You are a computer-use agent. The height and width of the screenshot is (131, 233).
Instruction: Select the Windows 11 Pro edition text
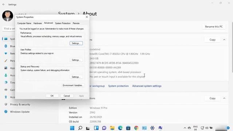[x=98, y=108]
